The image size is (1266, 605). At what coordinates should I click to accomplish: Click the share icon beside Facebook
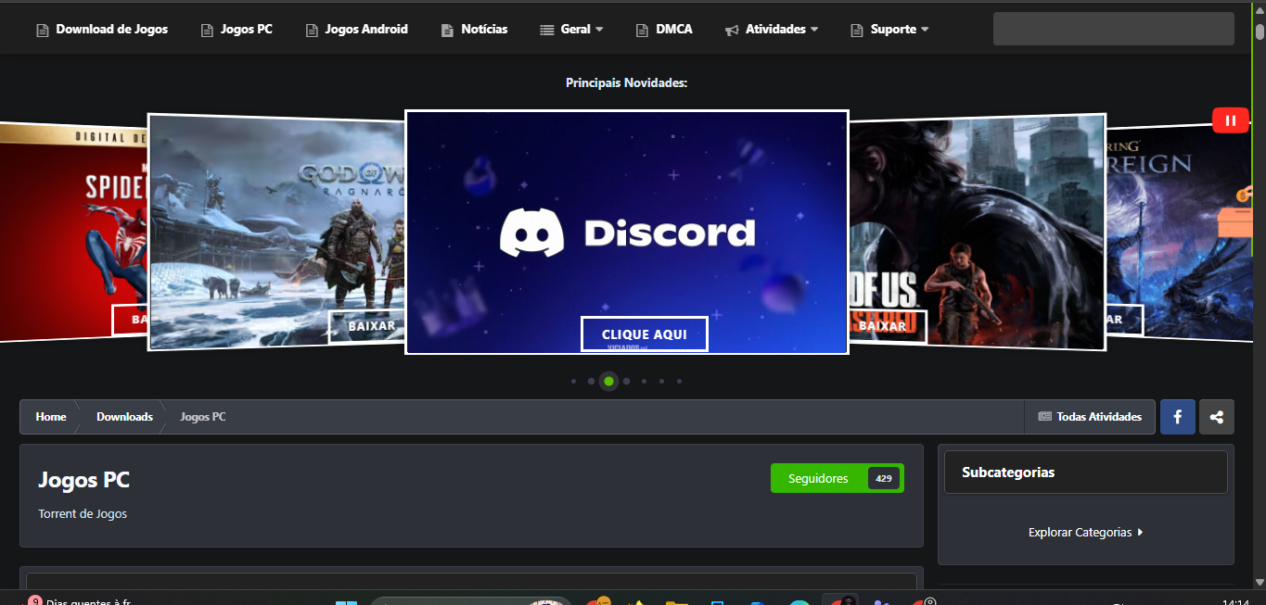tap(1216, 416)
